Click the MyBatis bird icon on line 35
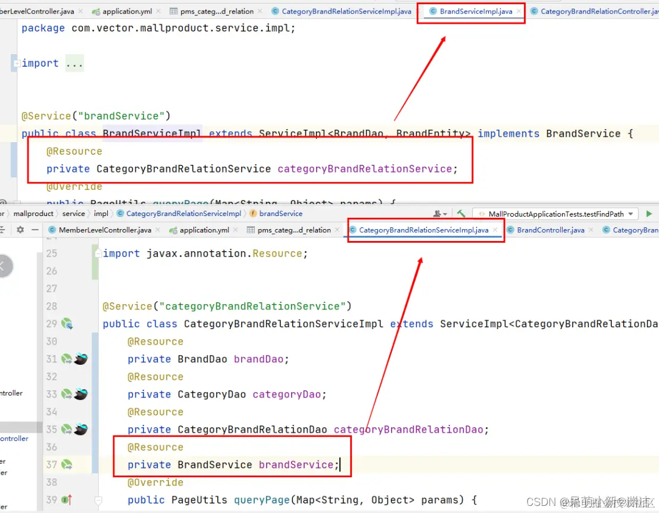 pos(81,430)
